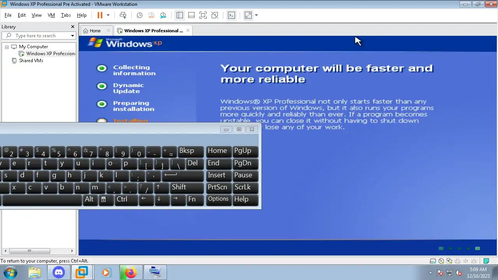The image size is (498, 280).
Task: Pause the virtual machine with the orange button
Action: pos(100,15)
